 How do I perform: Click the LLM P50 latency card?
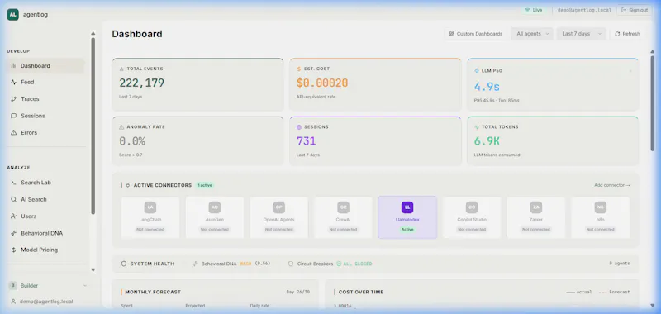[x=553, y=84]
